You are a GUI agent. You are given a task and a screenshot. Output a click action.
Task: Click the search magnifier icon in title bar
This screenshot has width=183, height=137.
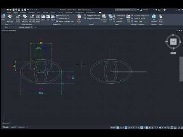tap(138, 10)
